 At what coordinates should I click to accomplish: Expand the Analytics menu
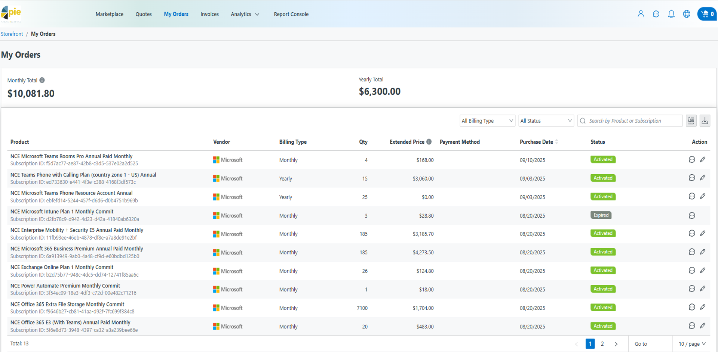coord(245,14)
